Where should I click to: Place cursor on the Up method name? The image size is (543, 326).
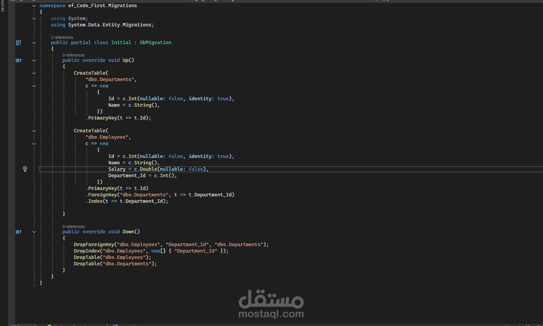125,60
